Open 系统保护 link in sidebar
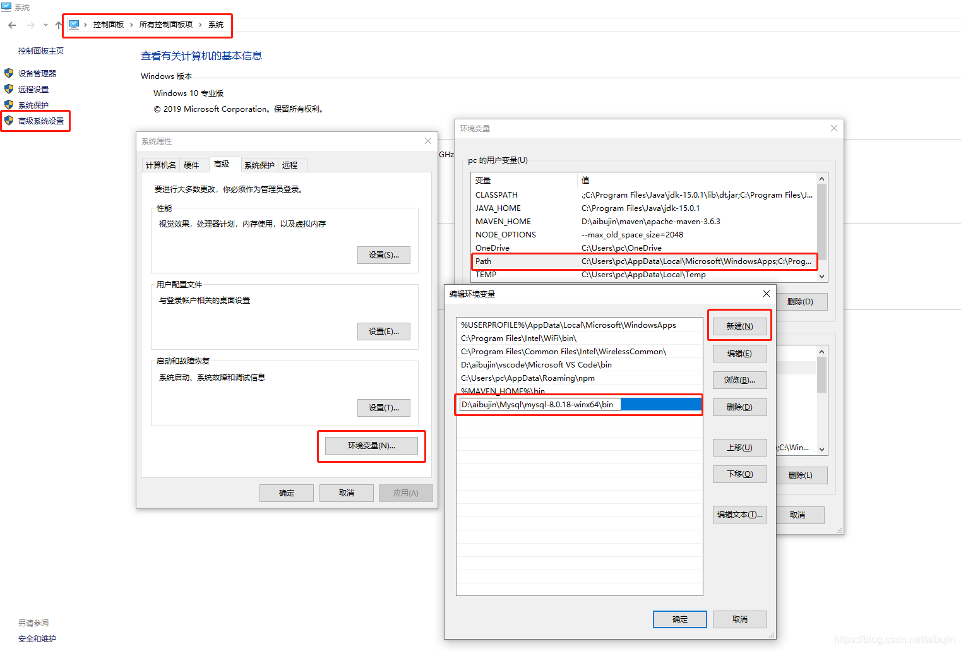 [x=33, y=105]
